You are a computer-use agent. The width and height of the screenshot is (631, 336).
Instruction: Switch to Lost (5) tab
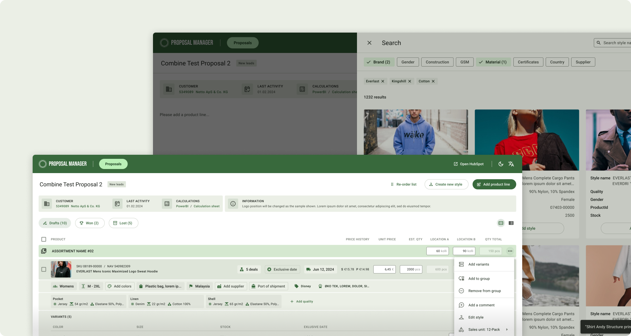(123, 223)
